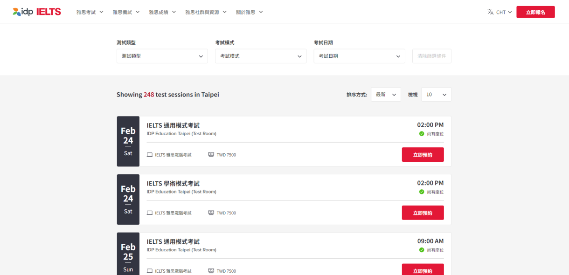Viewport: 569px width, 275px height.
Task: Click the Feb 24 Sat date tile of 學術模式考試
Action: coord(128,199)
